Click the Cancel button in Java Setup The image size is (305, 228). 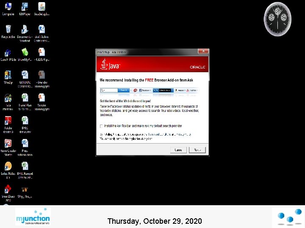pos(178,150)
